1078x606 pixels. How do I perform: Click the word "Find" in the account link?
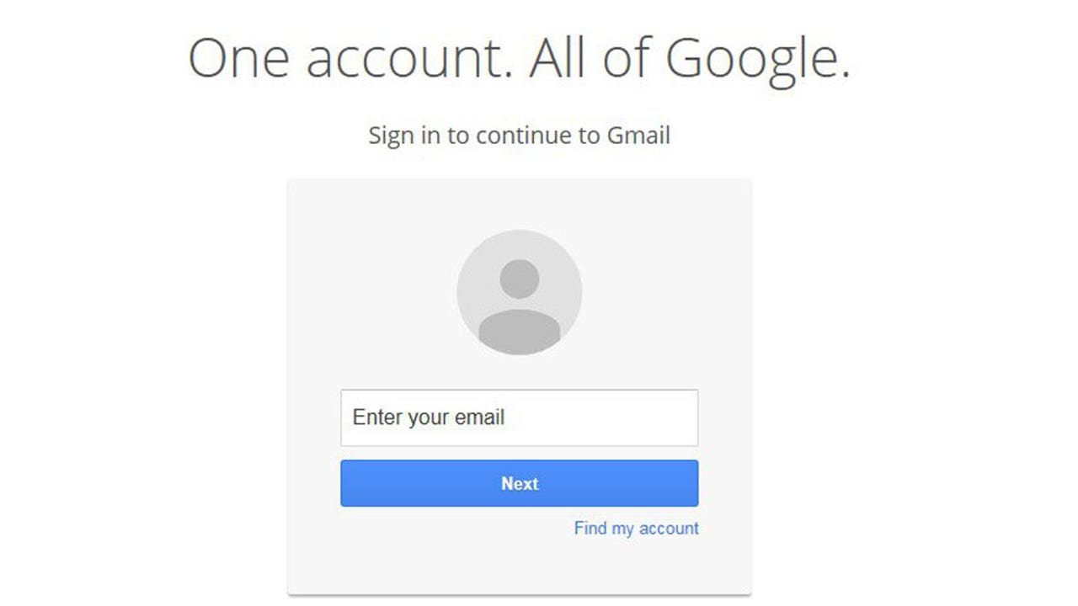[590, 529]
